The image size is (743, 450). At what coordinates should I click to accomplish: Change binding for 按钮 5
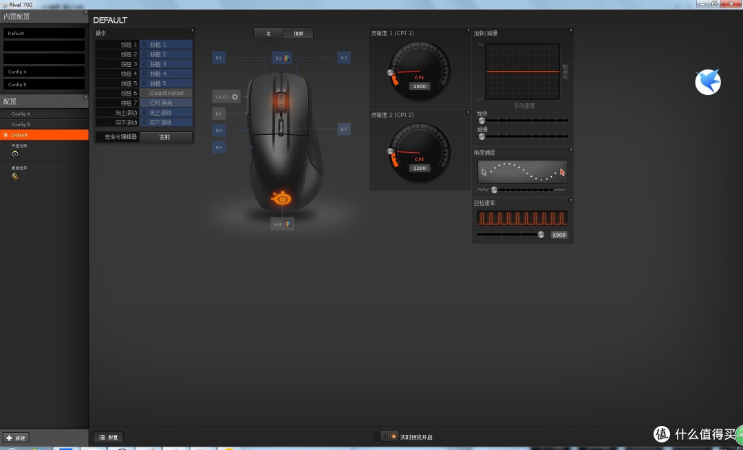[x=166, y=83]
